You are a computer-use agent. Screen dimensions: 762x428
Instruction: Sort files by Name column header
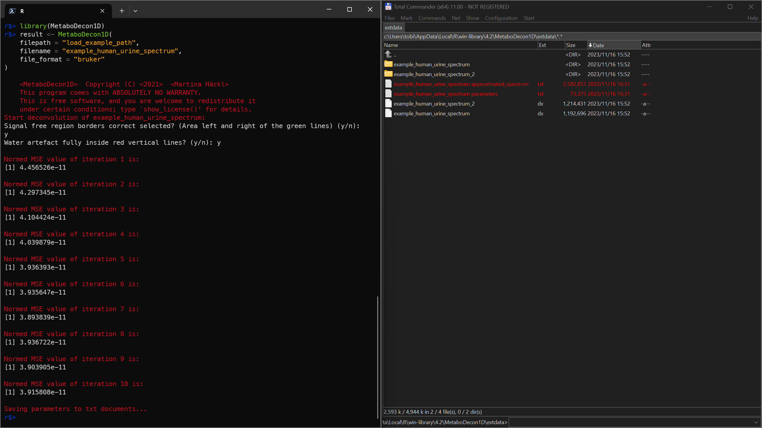click(x=460, y=45)
